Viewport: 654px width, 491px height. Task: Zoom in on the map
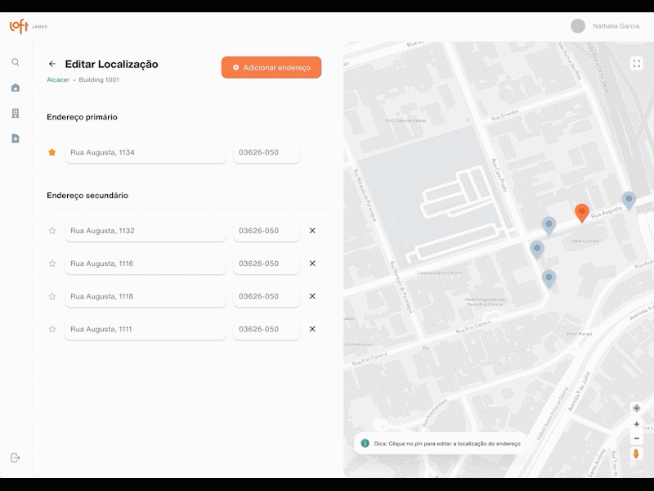pyautogui.click(x=637, y=425)
